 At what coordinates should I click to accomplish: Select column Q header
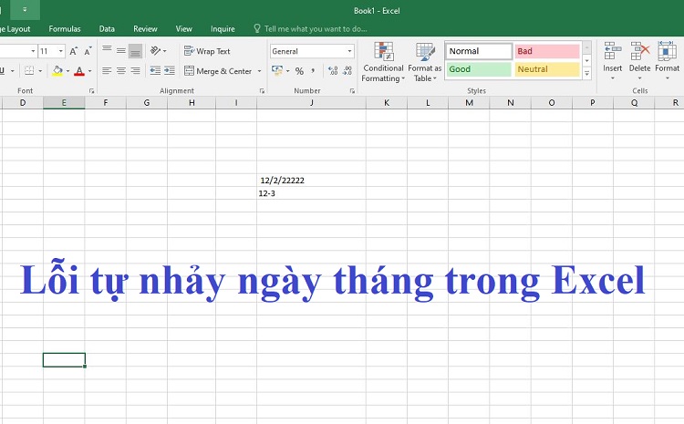tap(634, 102)
